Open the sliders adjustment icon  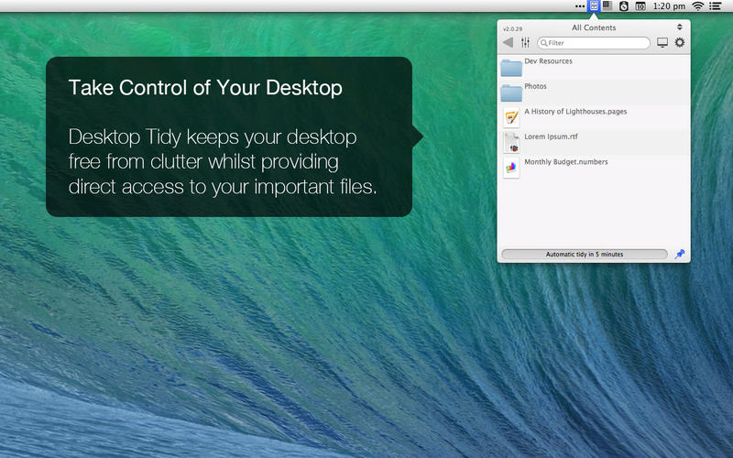pyautogui.click(x=525, y=42)
